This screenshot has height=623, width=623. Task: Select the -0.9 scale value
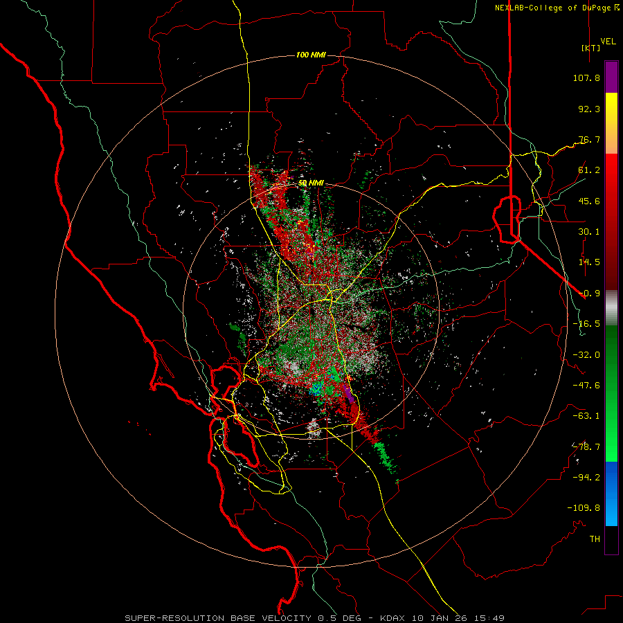pos(589,294)
